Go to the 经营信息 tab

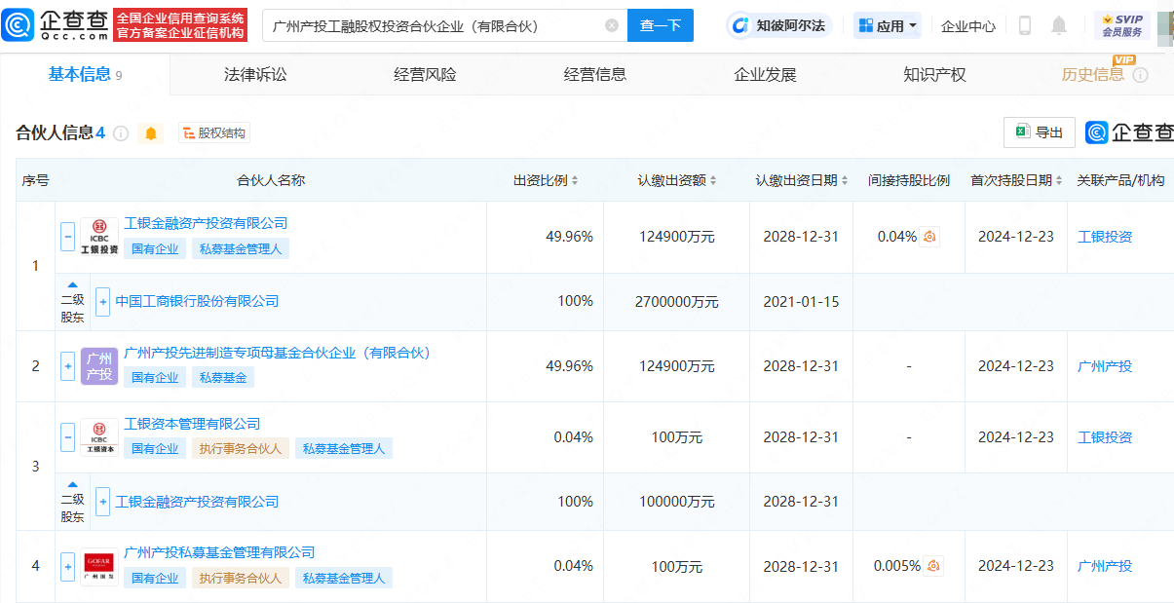(x=595, y=75)
